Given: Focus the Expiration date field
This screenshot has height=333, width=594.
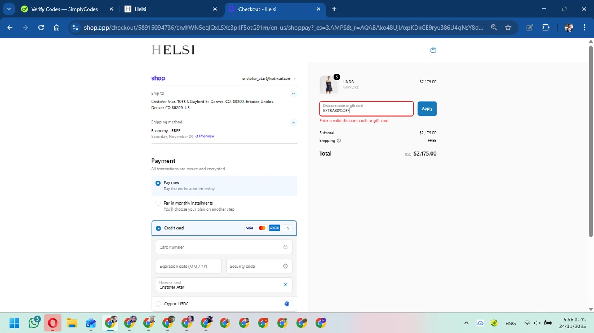Looking at the screenshot, I should (189, 266).
